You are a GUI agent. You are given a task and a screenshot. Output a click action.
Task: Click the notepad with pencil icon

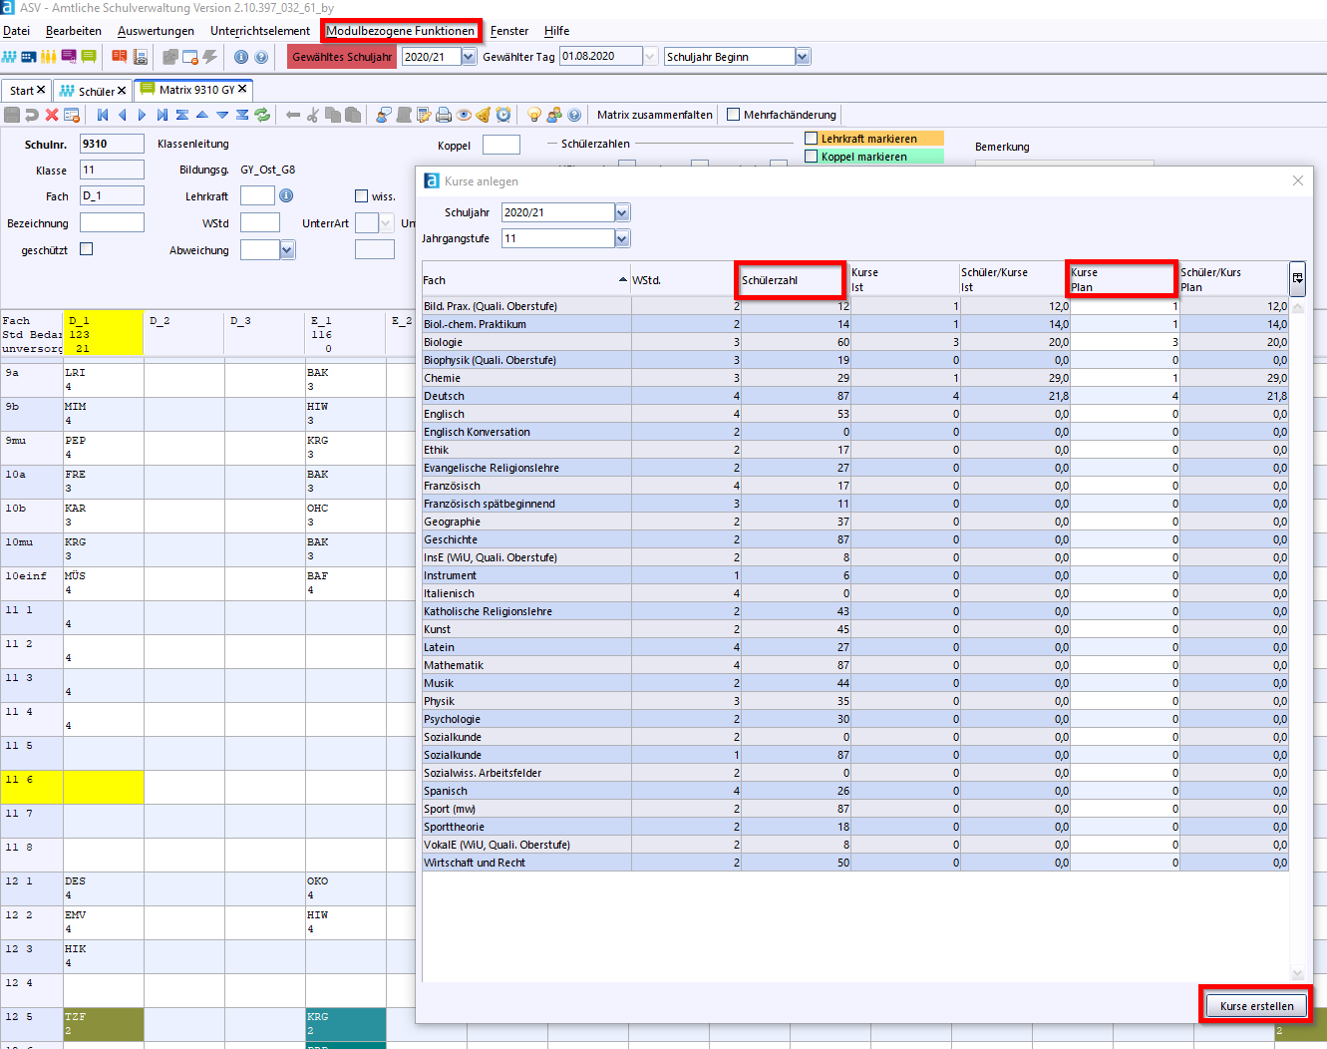coord(424,115)
